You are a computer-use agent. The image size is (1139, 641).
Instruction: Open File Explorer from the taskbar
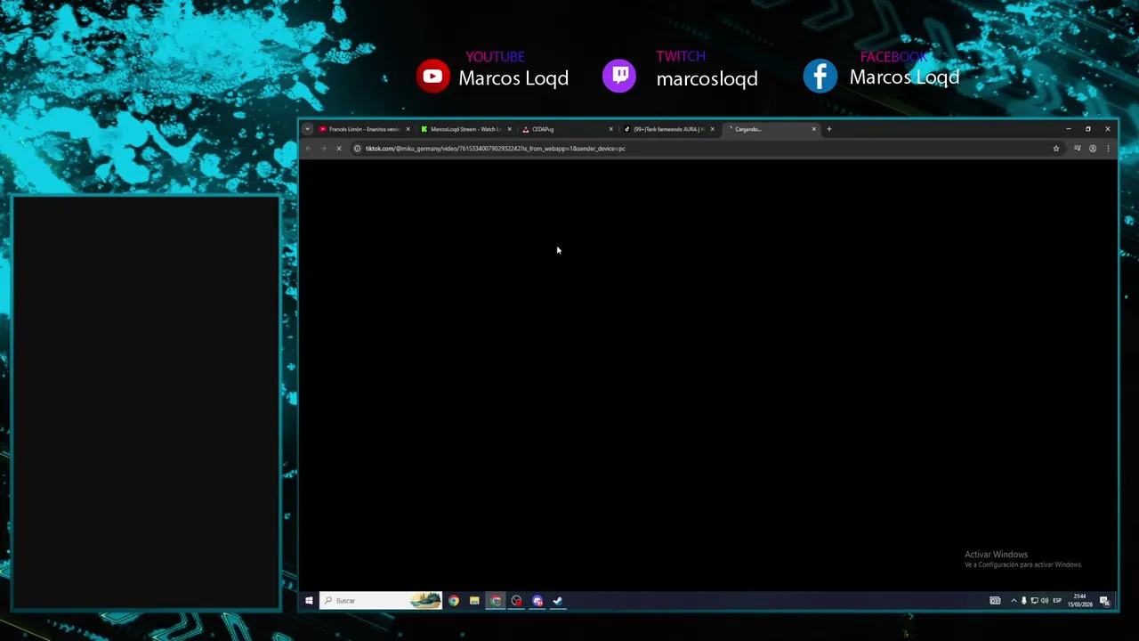(474, 601)
